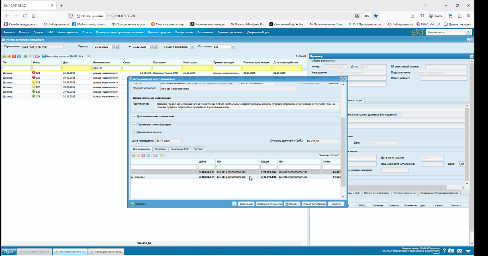This screenshot has width=488, height=256.
Task: Click the Дебет column filter field in postings
Action: click(206, 167)
